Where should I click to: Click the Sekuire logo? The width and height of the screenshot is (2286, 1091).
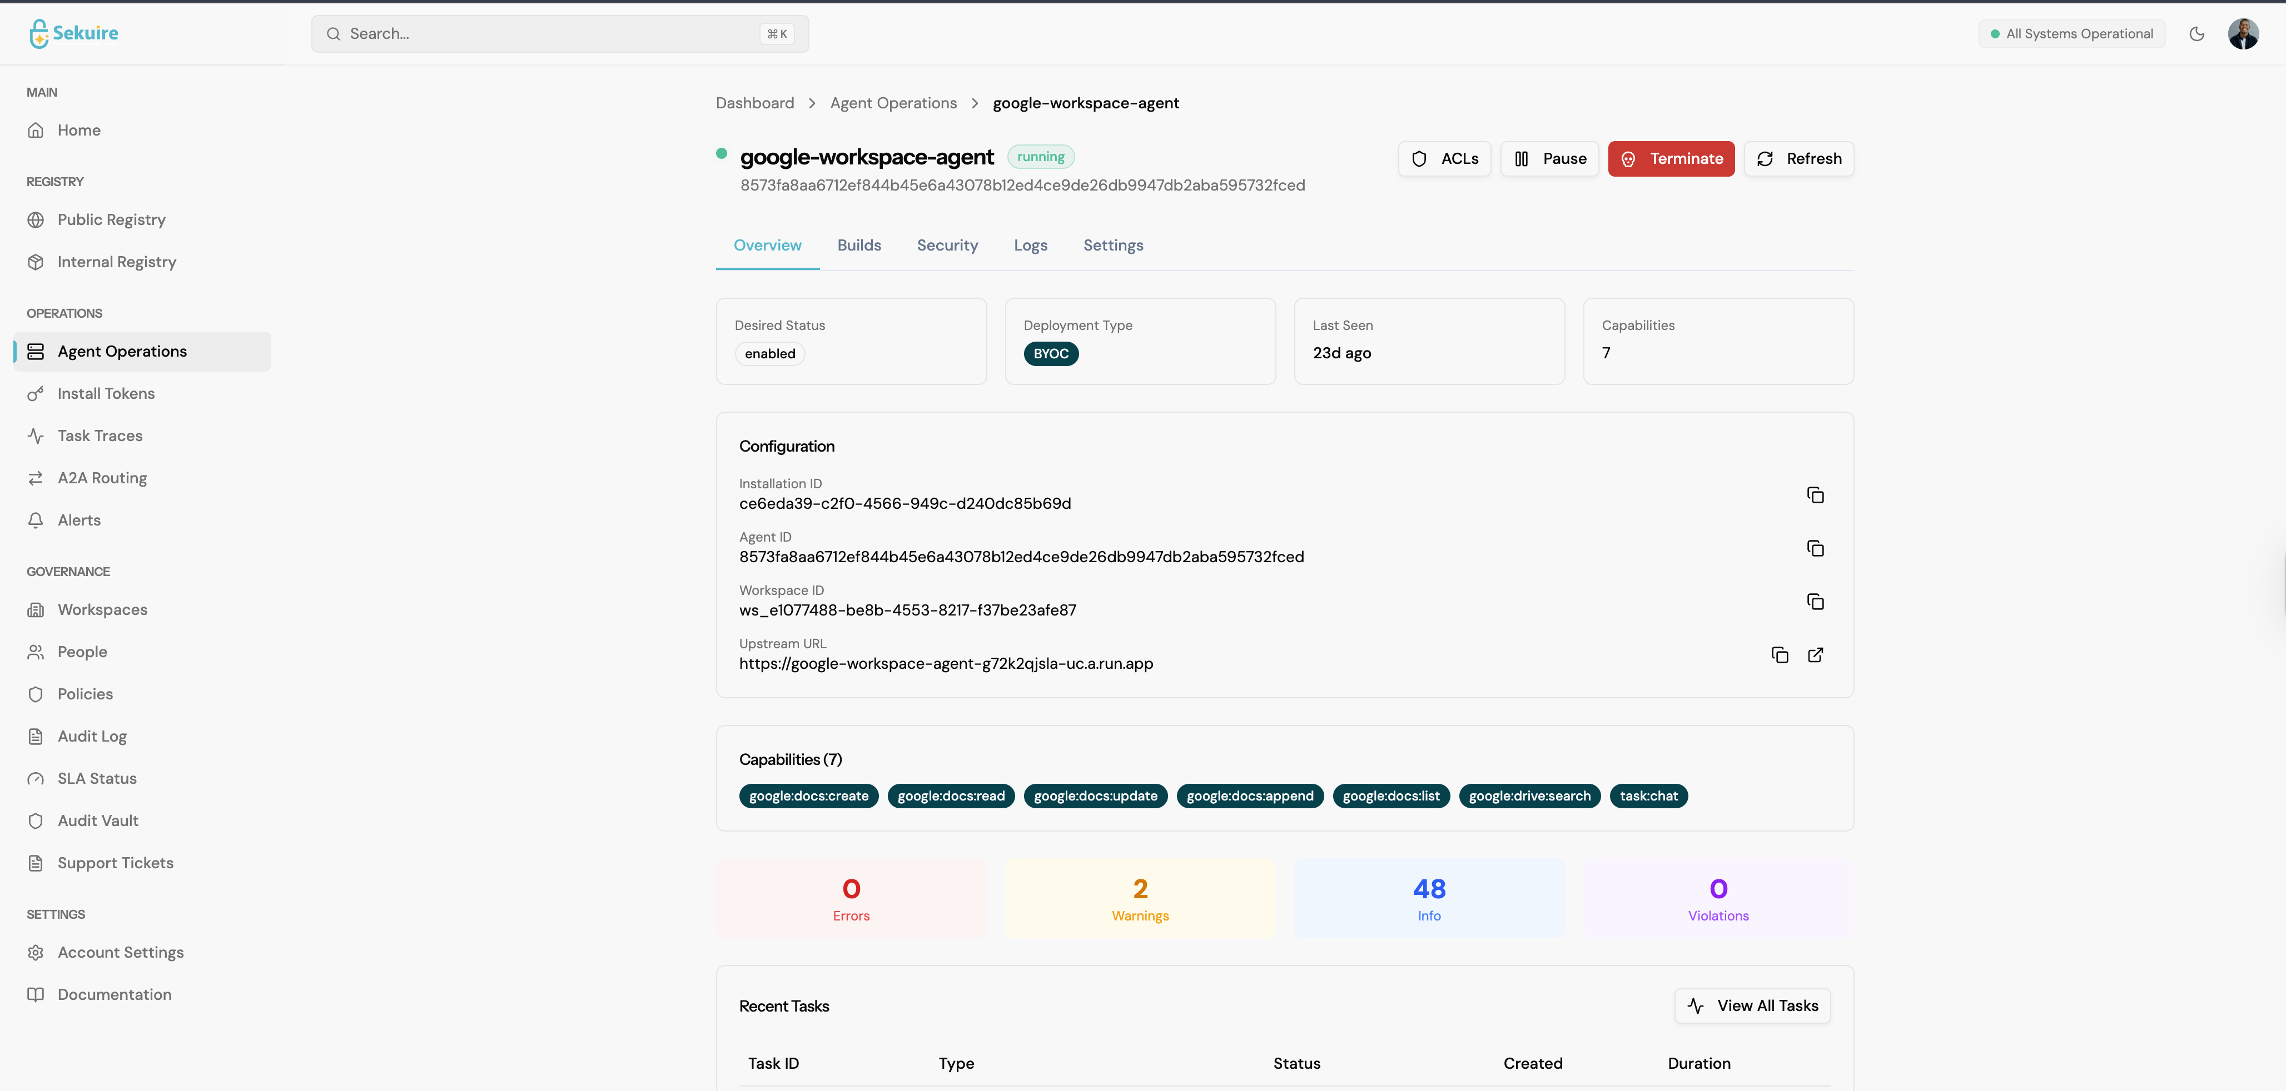pyautogui.click(x=73, y=33)
